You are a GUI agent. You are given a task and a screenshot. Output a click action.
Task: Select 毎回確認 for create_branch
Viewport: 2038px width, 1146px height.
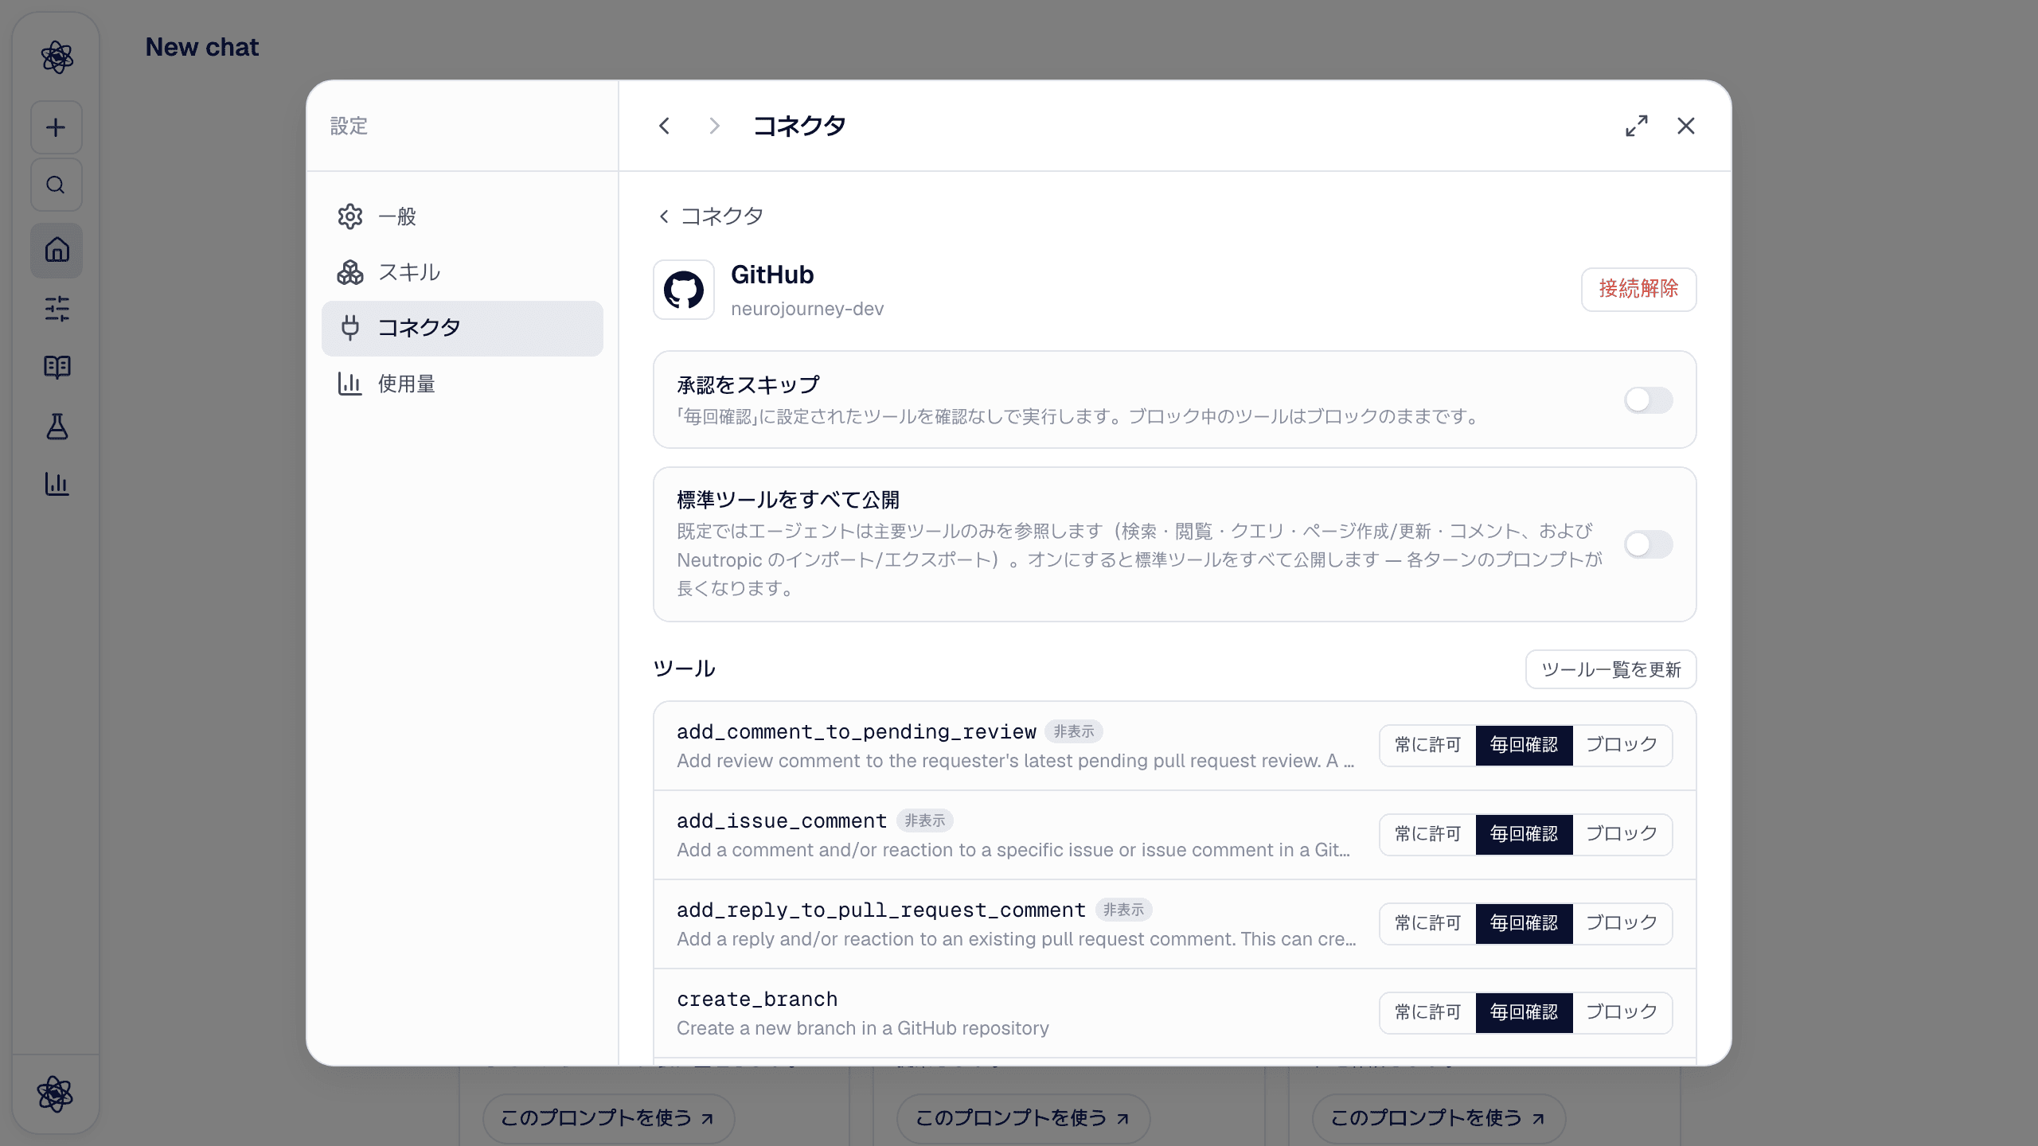tap(1524, 1012)
